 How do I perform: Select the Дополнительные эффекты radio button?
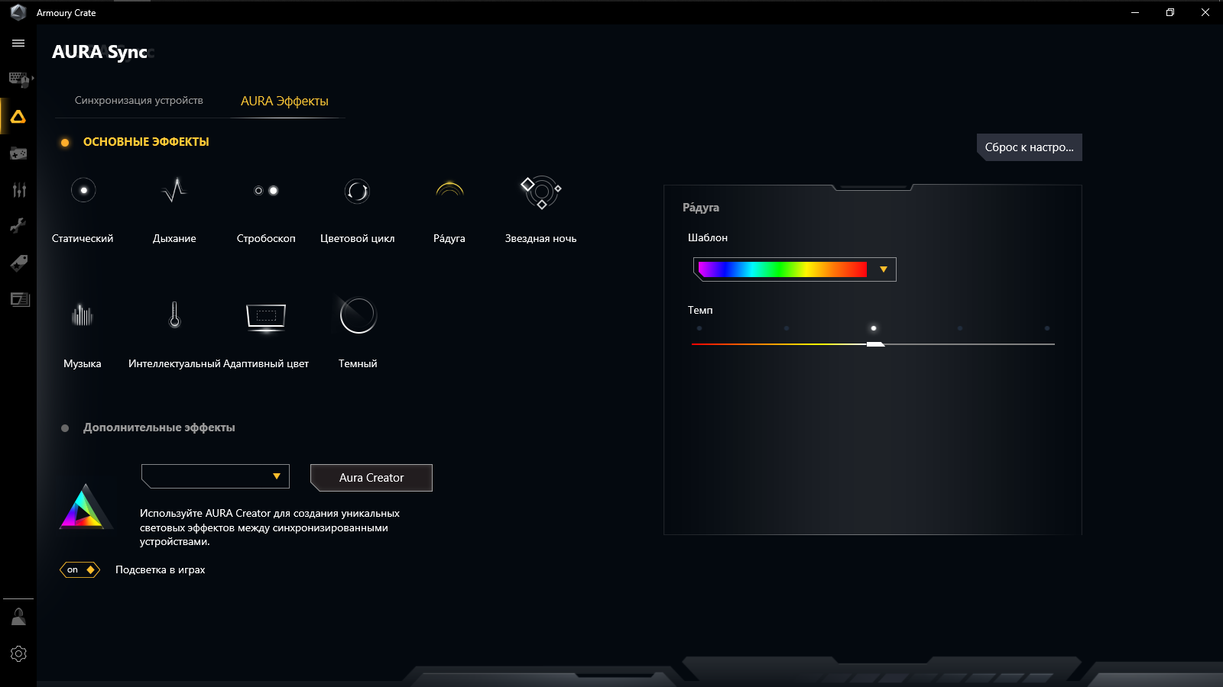[x=65, y=428]
